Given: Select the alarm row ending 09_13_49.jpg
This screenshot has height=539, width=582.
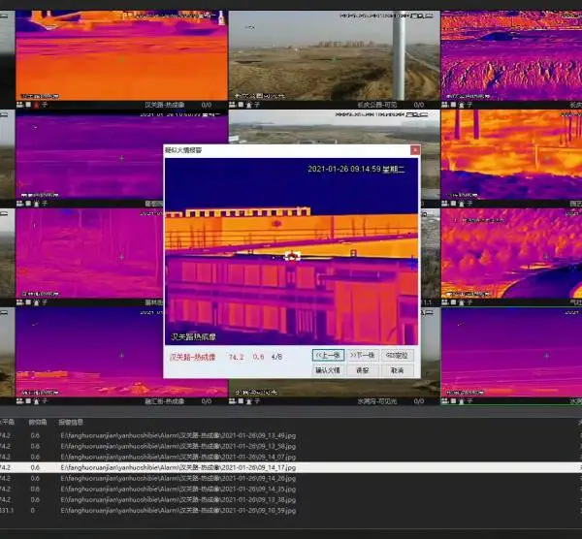Looking at the screenshot, I should [291, 435].
